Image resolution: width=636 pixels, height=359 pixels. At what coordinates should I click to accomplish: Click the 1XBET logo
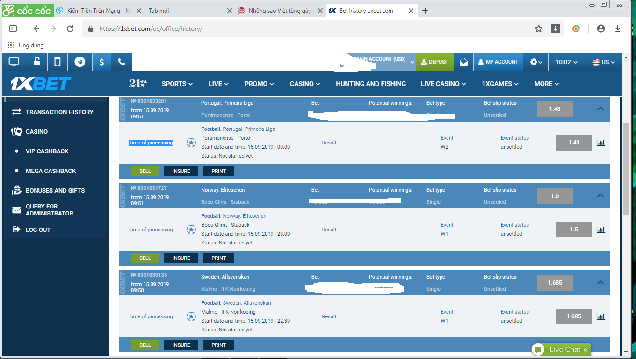click(x=41, y=84)
